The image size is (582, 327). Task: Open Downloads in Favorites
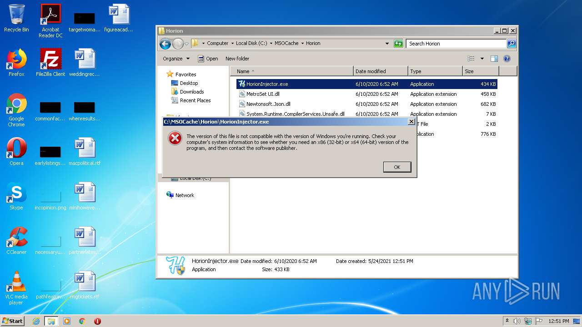point(187,92)
